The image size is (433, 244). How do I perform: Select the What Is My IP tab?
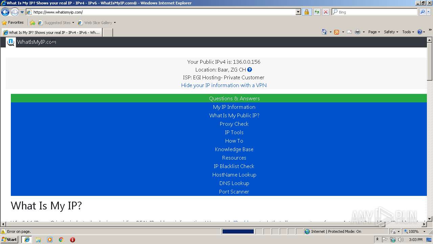(x=52, y=33)
